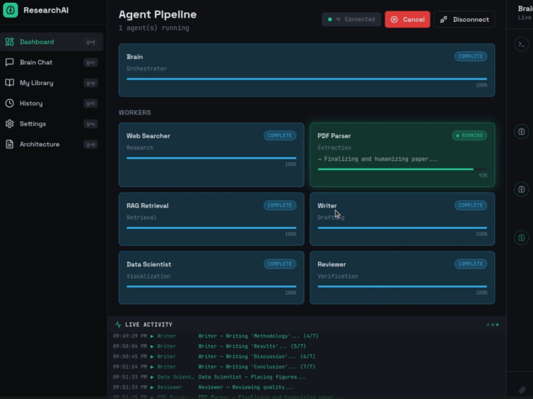The height and width of the screenshot is (399, 533).
Task: Click the '1 agent(s) running' subtitle
Action: 154,28
